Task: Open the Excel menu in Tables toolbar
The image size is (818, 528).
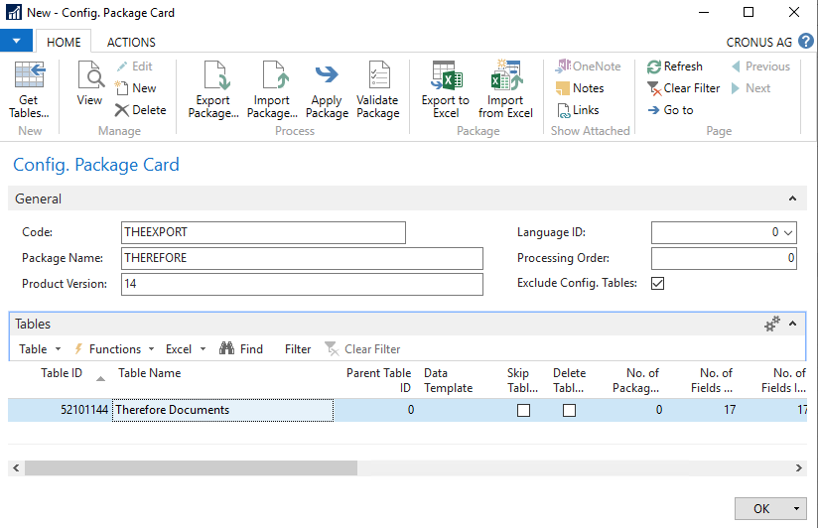Action: click(x=185, y=349)
